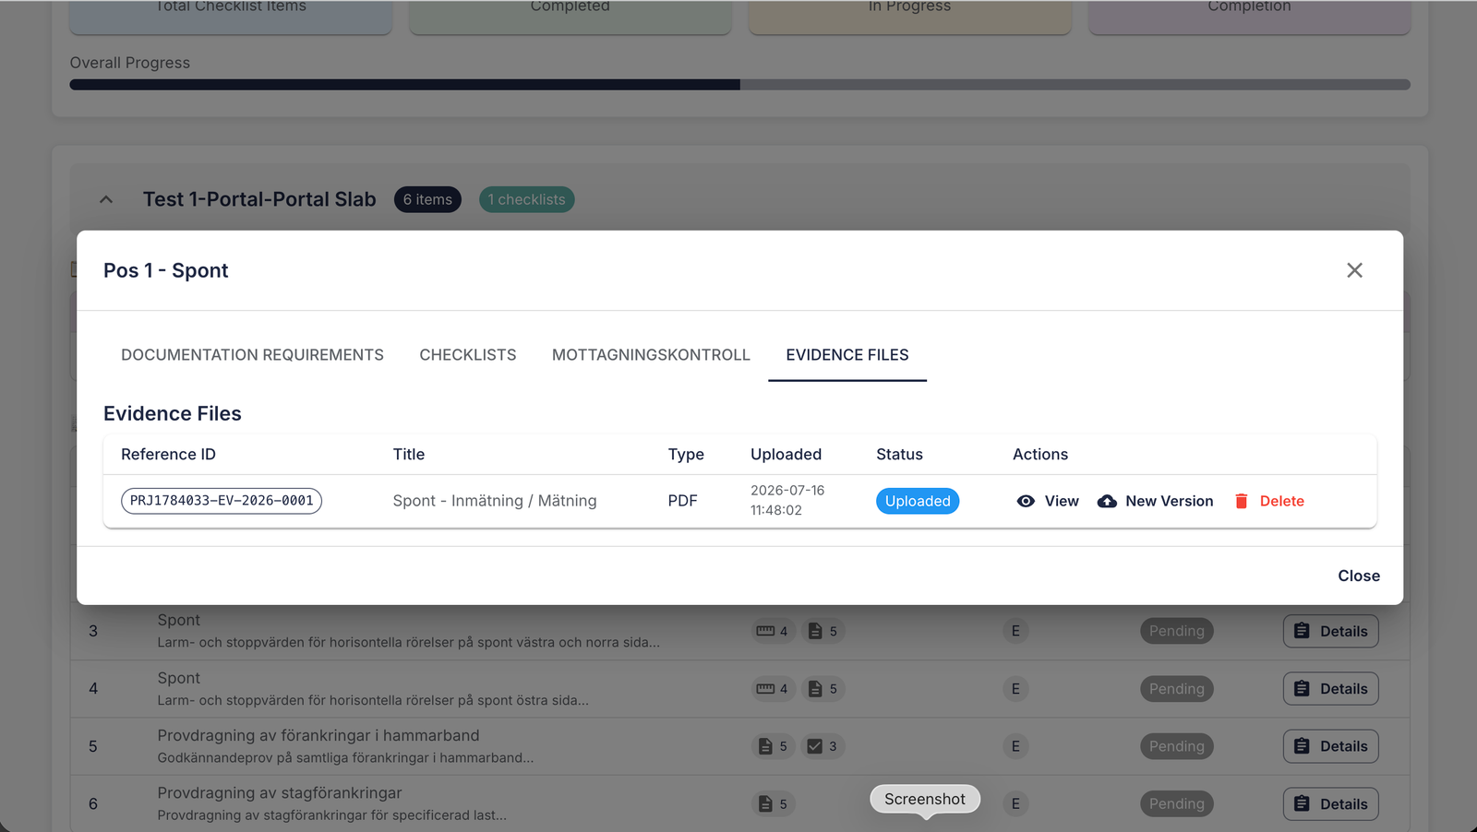Click the cloud upload New Version icon
The width and height of the screenshot is (1477, 832).
[x=1107, y=501]
